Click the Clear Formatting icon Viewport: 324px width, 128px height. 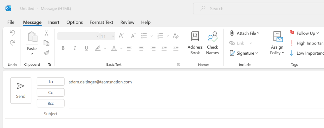point(176,36)
